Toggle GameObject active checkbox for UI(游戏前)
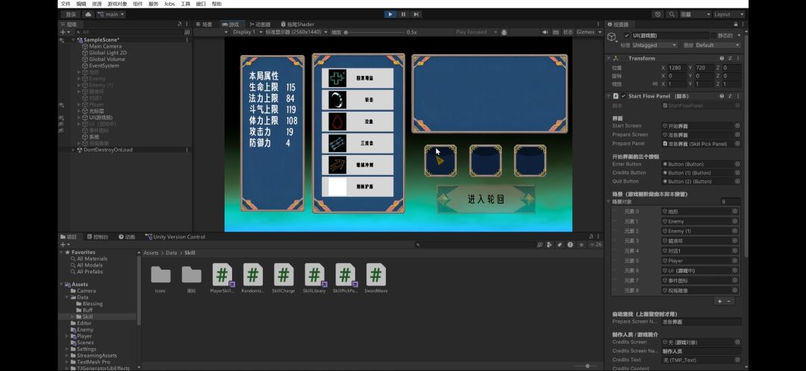 626,36
